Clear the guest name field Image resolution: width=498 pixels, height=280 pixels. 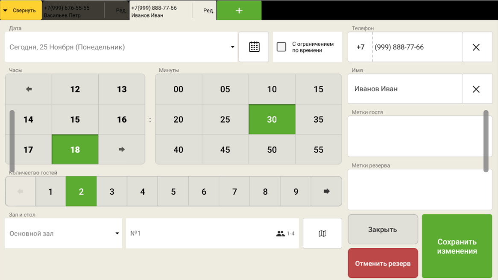point(476,89)
